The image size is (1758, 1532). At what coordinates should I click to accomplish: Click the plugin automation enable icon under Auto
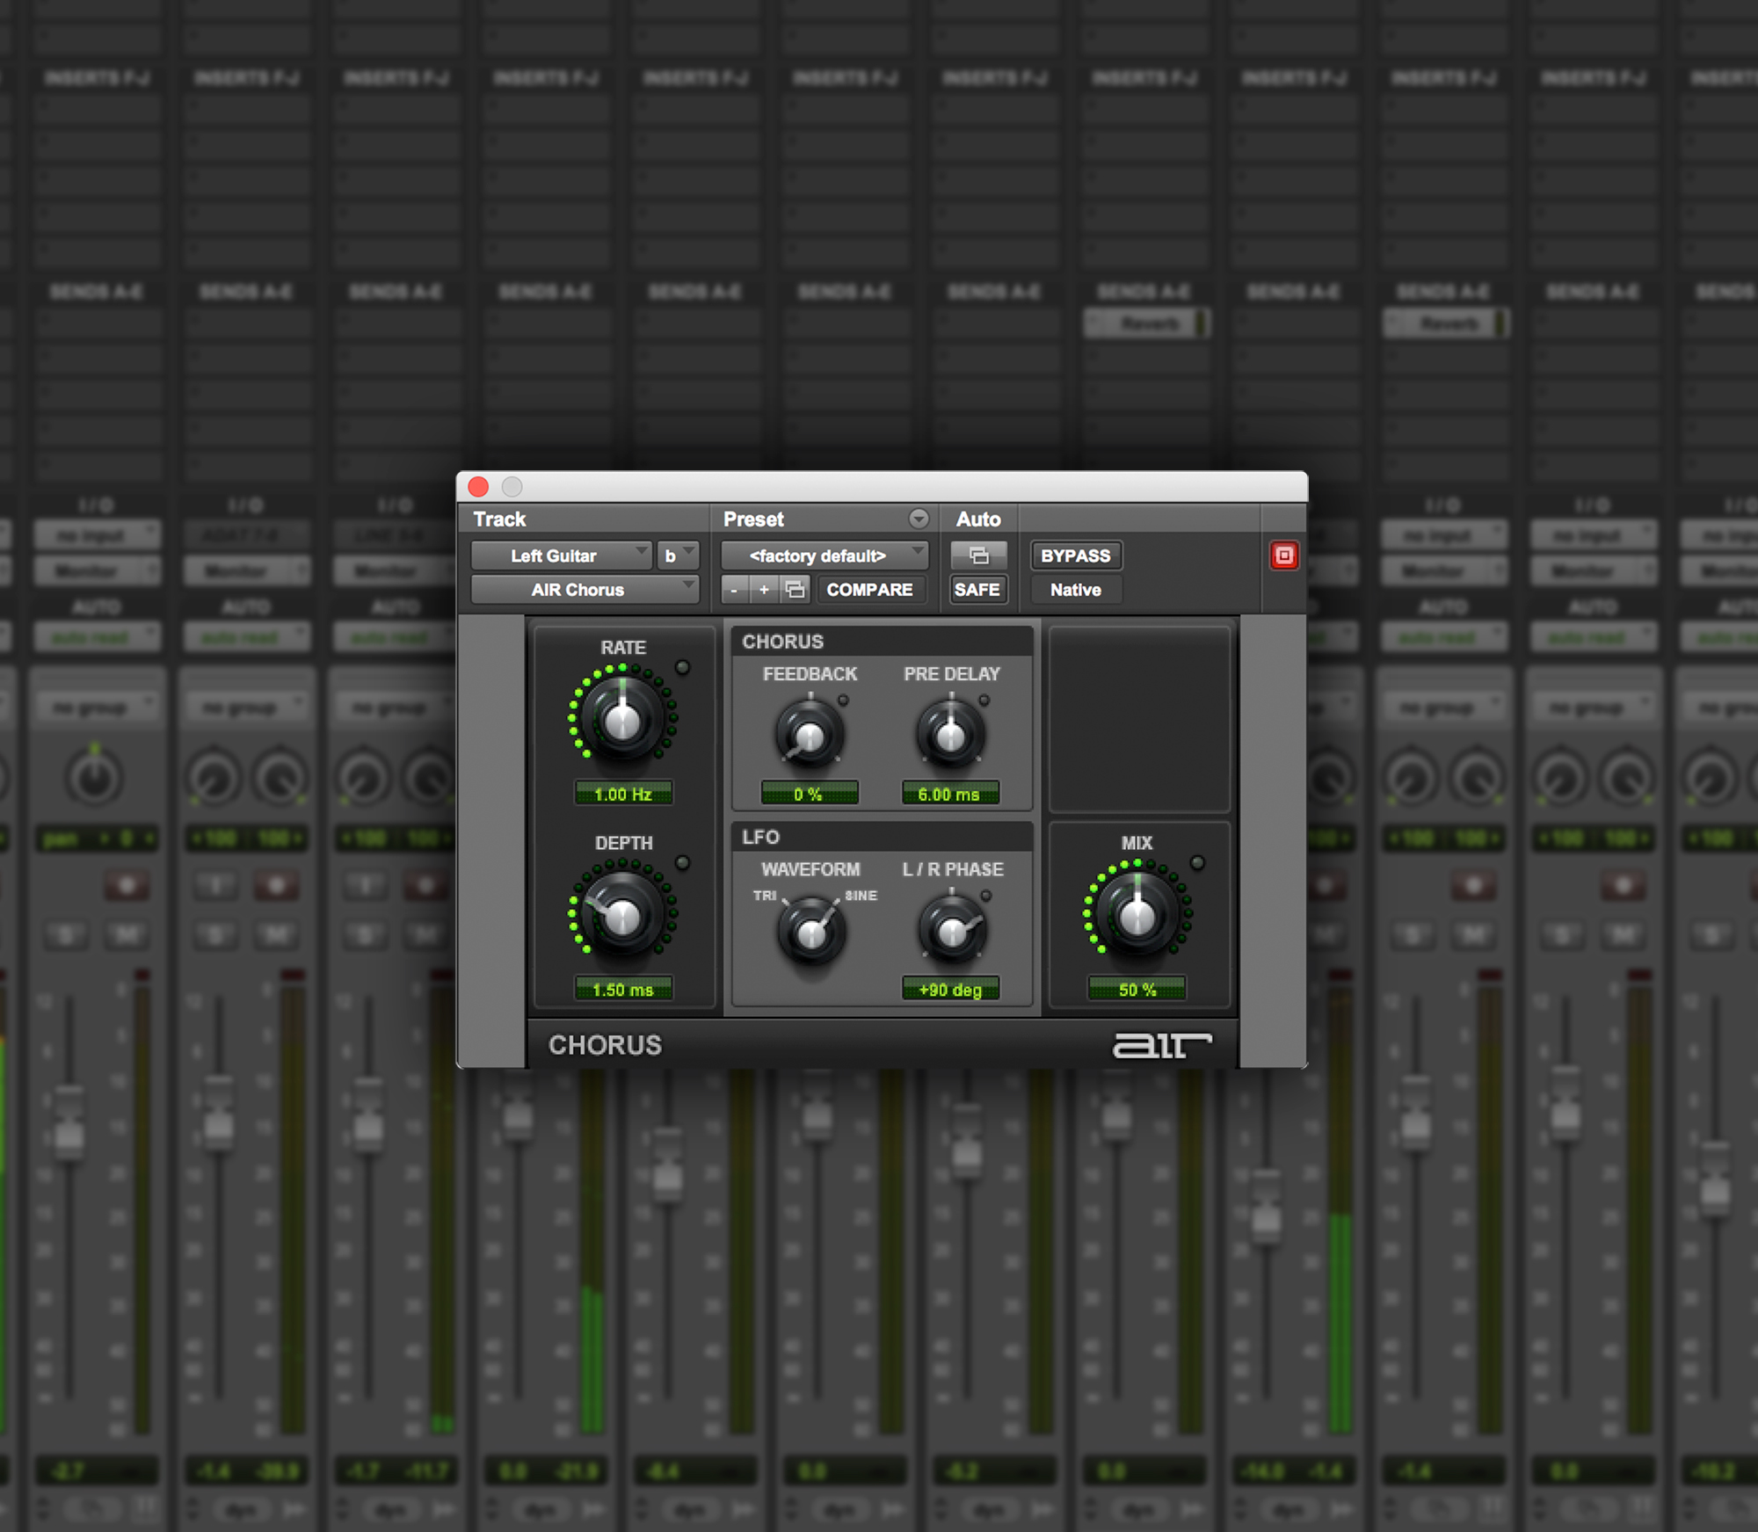point(978,555)
